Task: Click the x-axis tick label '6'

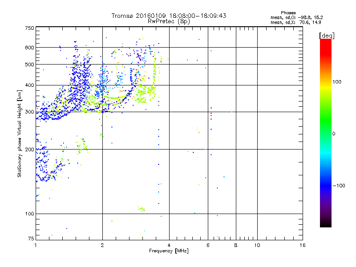Action: (208, 245)
